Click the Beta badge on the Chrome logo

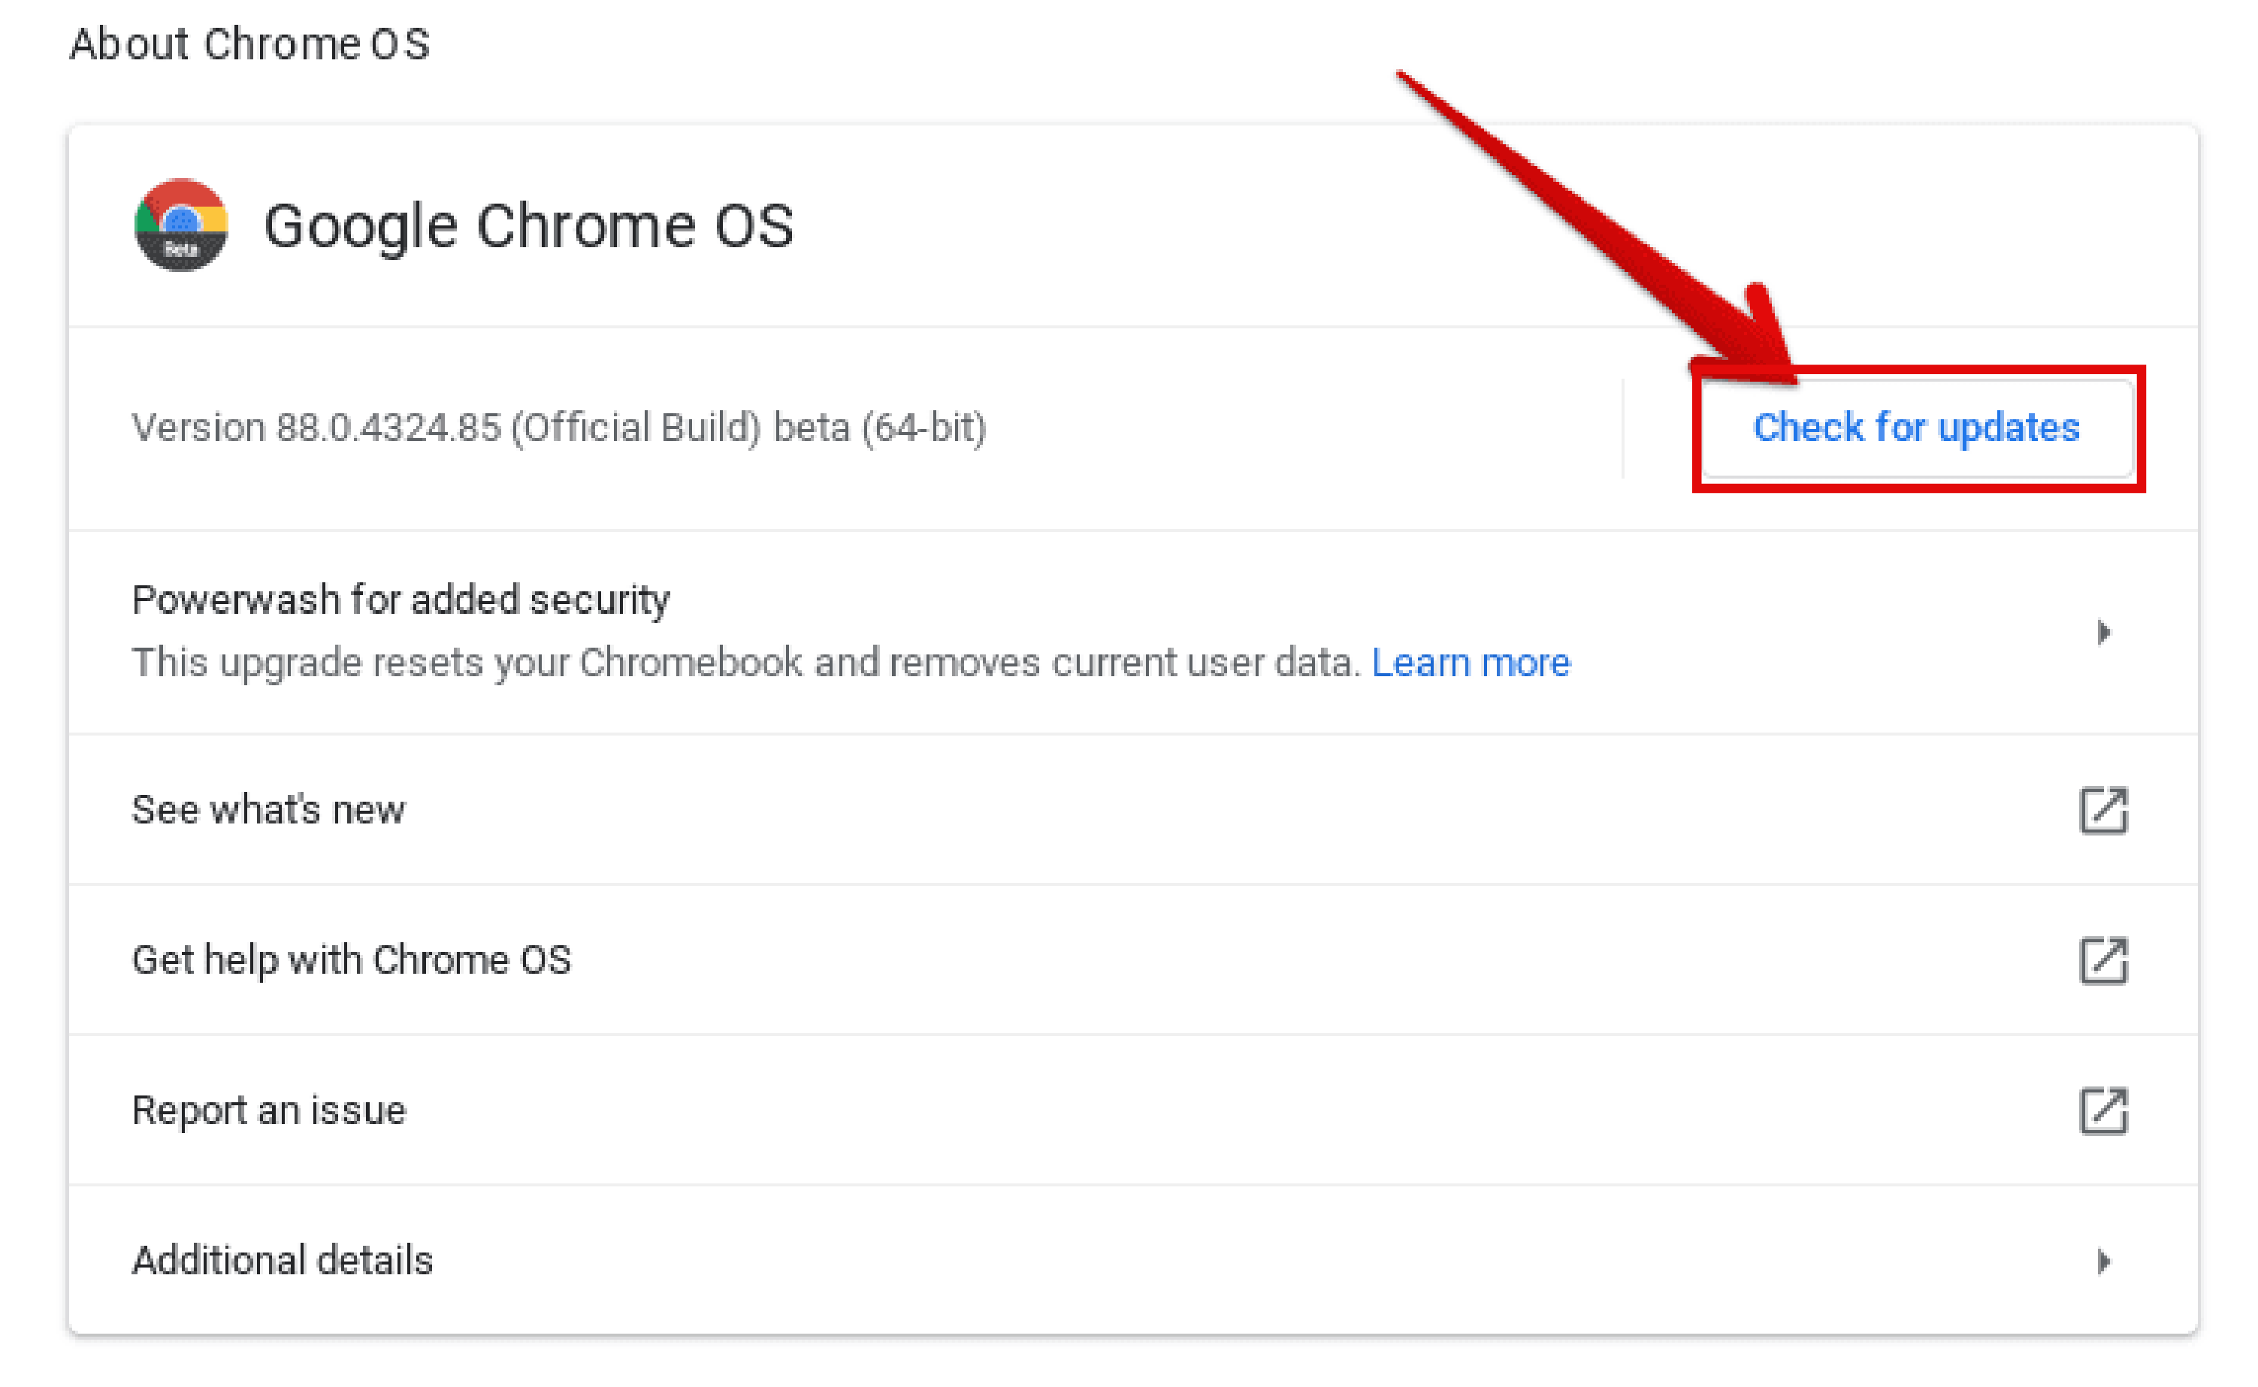tap(180, 249)
